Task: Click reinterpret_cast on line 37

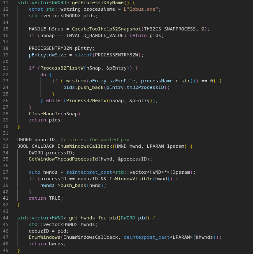Action: [89, 172]
